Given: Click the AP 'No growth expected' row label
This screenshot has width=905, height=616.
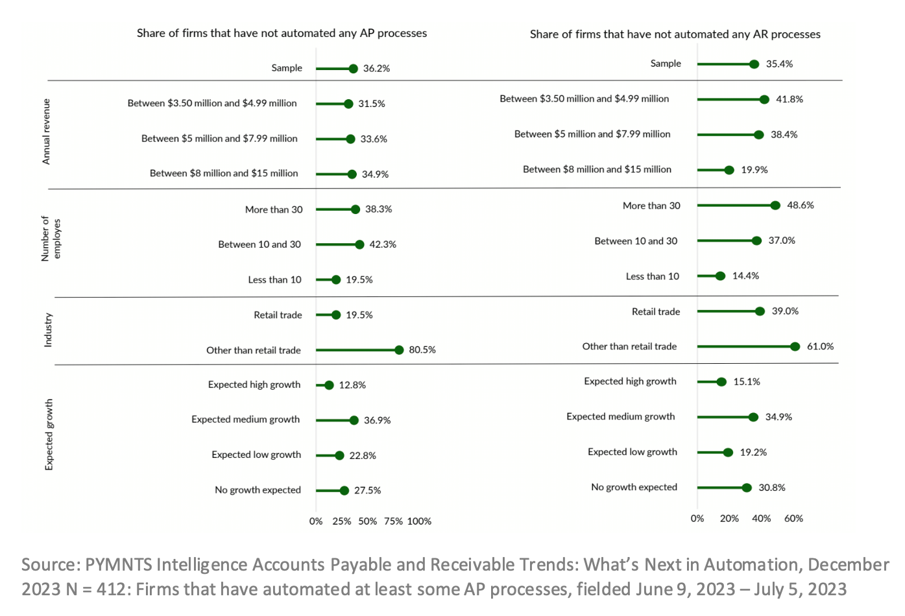Looking at the screenshot, I should click(258, 490).
